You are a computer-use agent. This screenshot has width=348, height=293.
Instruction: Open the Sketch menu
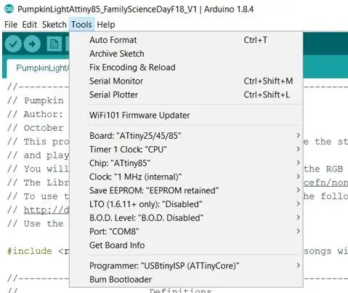click(x=54, y=25)
